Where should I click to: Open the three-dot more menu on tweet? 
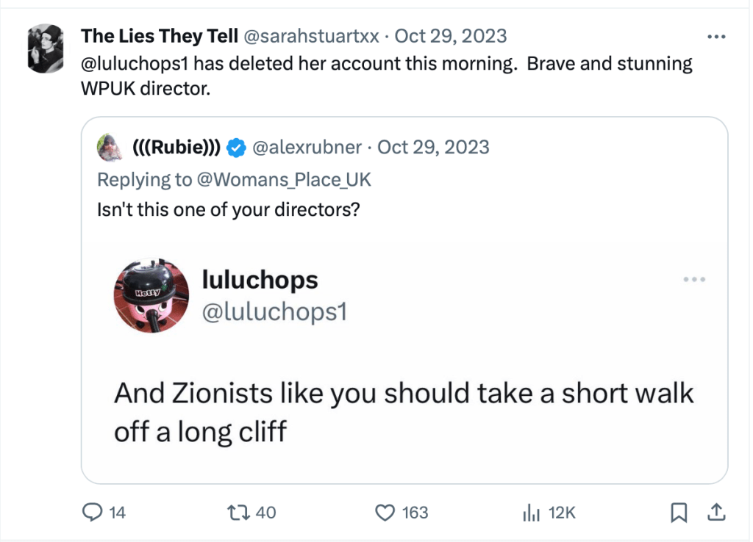click(715, 36)
